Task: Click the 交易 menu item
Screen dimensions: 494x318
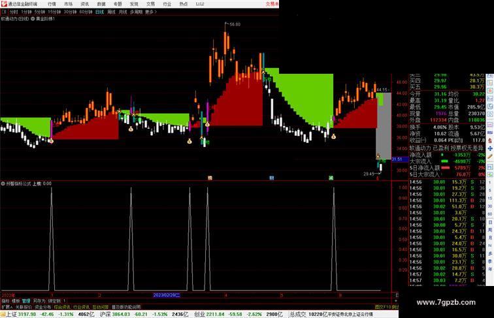Action: coord(150,4)
